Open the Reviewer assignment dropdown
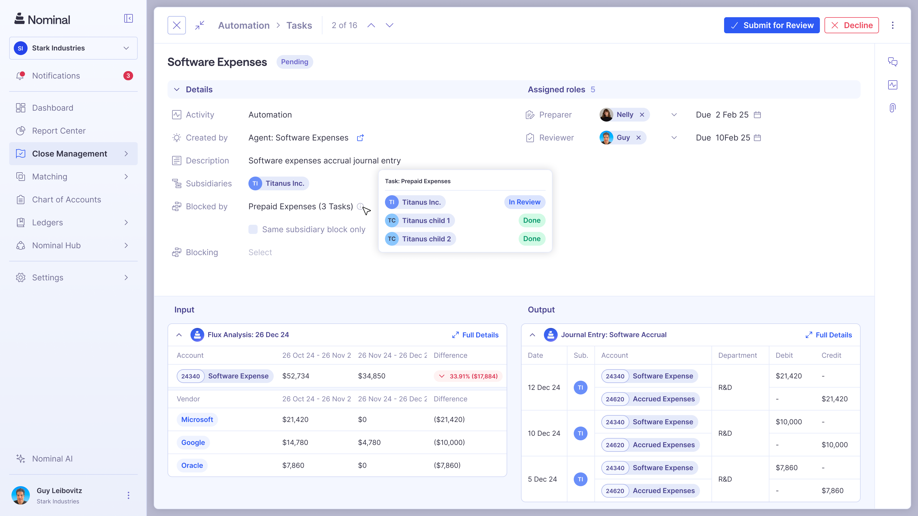Screen dimensions: 918x516 point(674,138)
